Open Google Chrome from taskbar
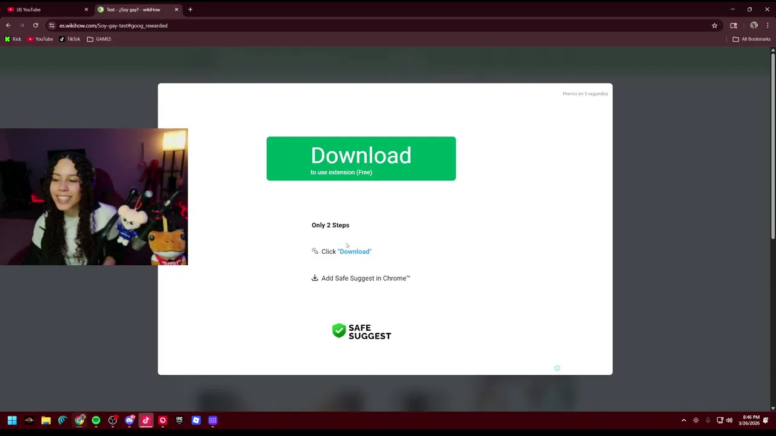This screenshot has height=436, width=776. tap(79, 420)
